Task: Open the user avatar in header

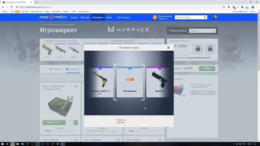Action: tap(215, 17)
